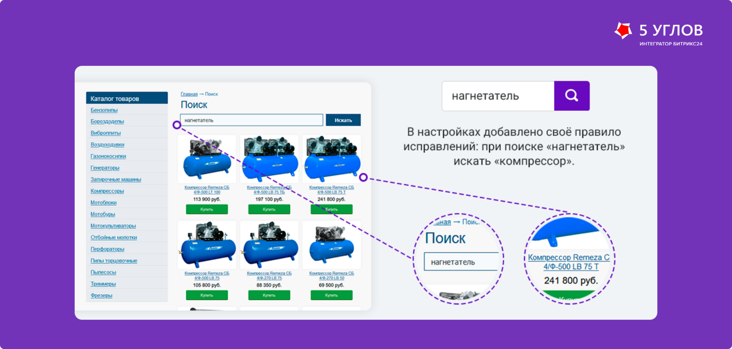Click the 69 500 руб. price text
This screenshot has height=349, width=732.
click(332, 285)
